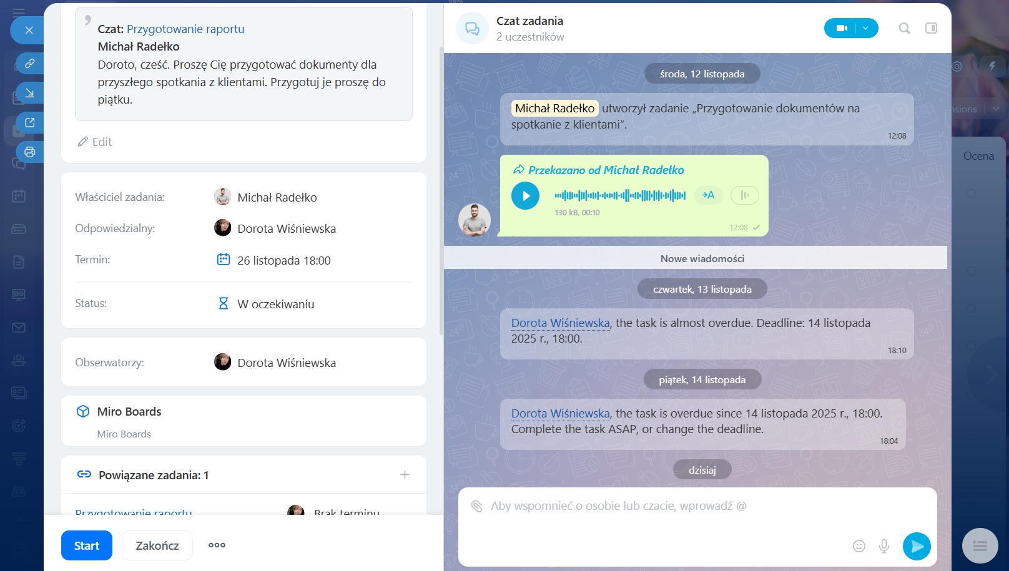Click the Czat zadania chat avatar icon

472,29
